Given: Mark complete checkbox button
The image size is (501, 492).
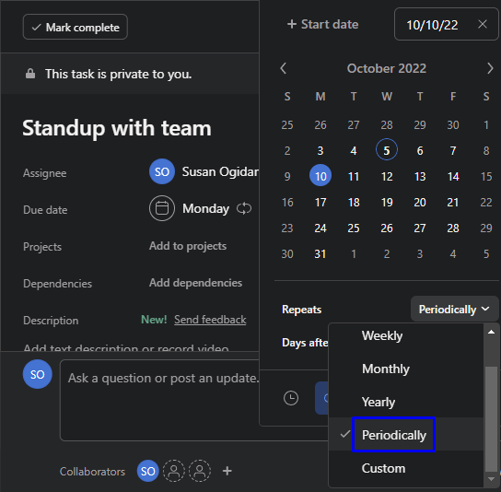Looking at the screenshot, I should coord(76,27).
